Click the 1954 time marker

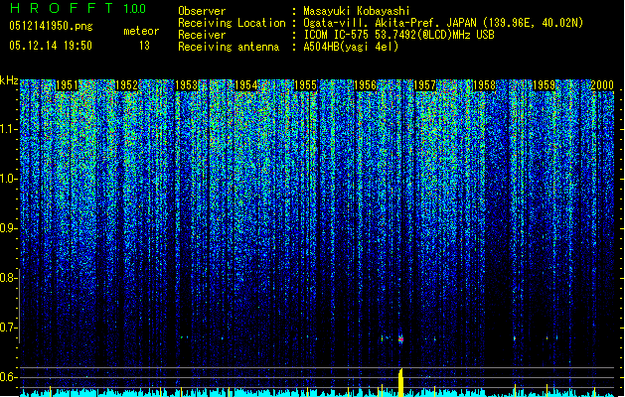tap(246, 85)
